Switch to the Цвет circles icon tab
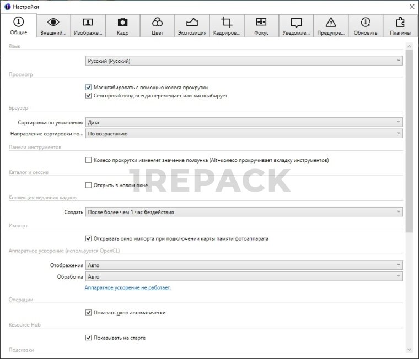This screenshot has width=419, height=359. (157, 26)
